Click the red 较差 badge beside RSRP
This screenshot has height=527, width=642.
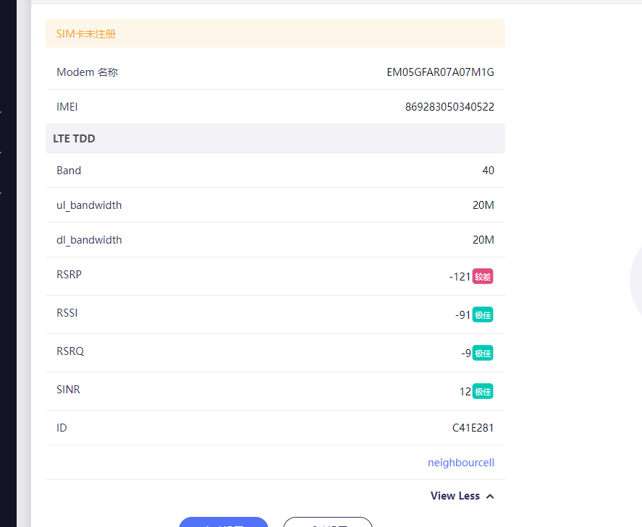(x=483, y=276)
